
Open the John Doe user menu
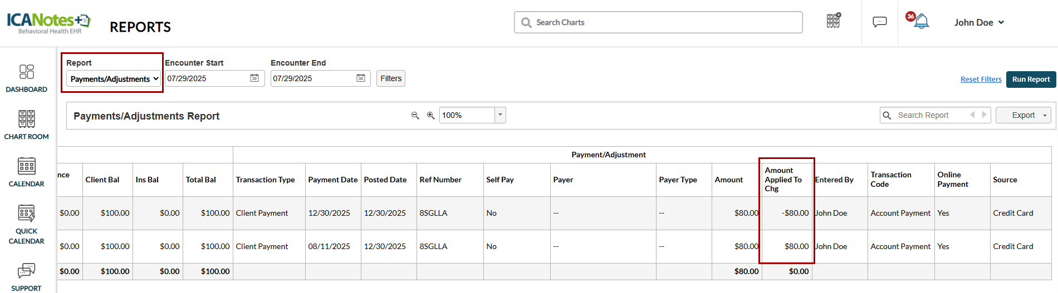[x=978, y=22]
